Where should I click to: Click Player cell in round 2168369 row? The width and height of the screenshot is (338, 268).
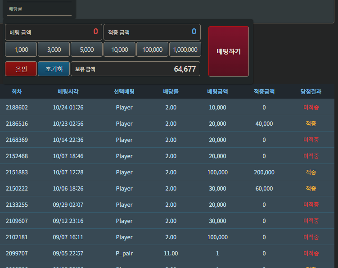tap(124, 140)
